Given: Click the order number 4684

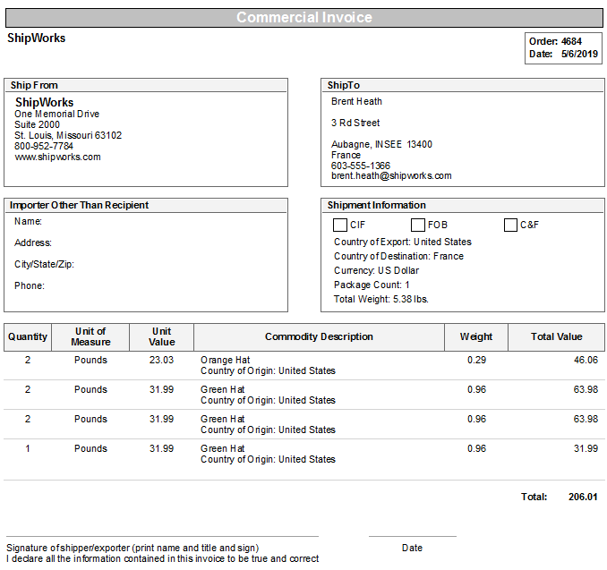Looking at the screenshot, I should click(x=571, y=41).
